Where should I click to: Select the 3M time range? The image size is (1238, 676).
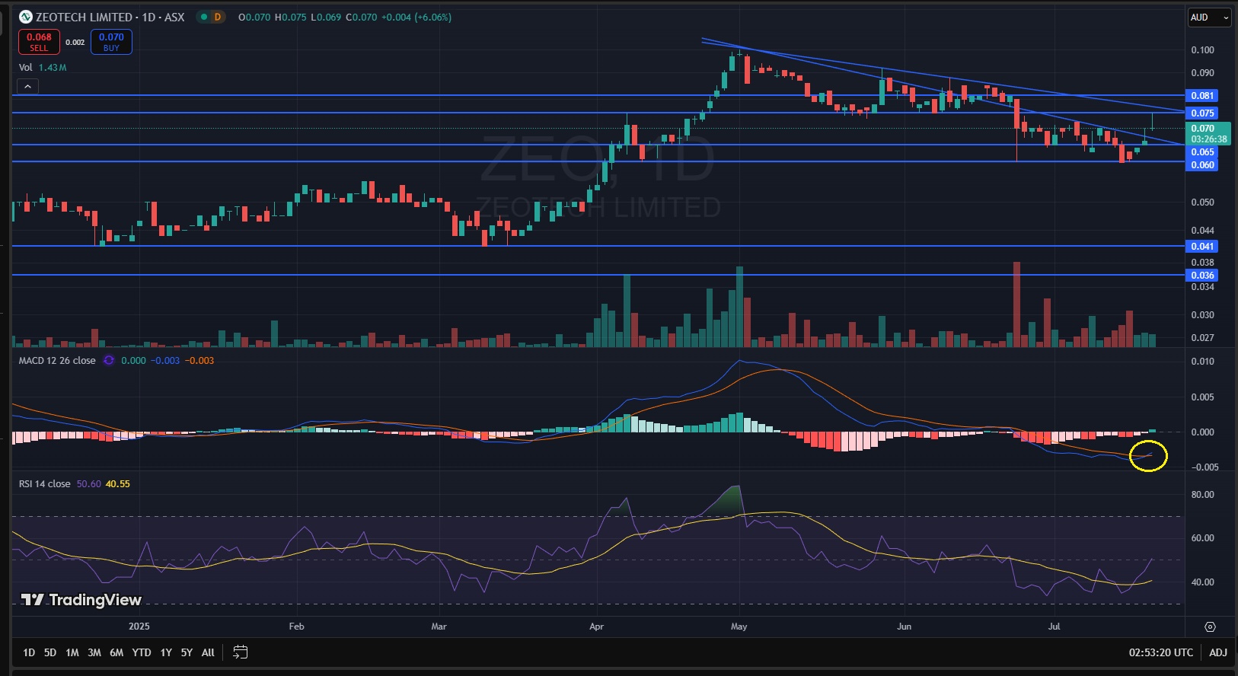coord(94,652)
